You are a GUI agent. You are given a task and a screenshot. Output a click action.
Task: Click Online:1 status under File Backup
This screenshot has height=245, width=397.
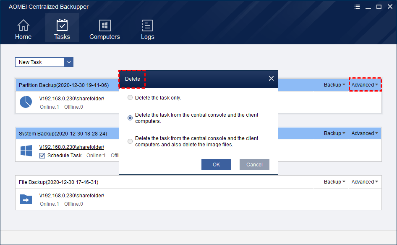pos(50,204)
